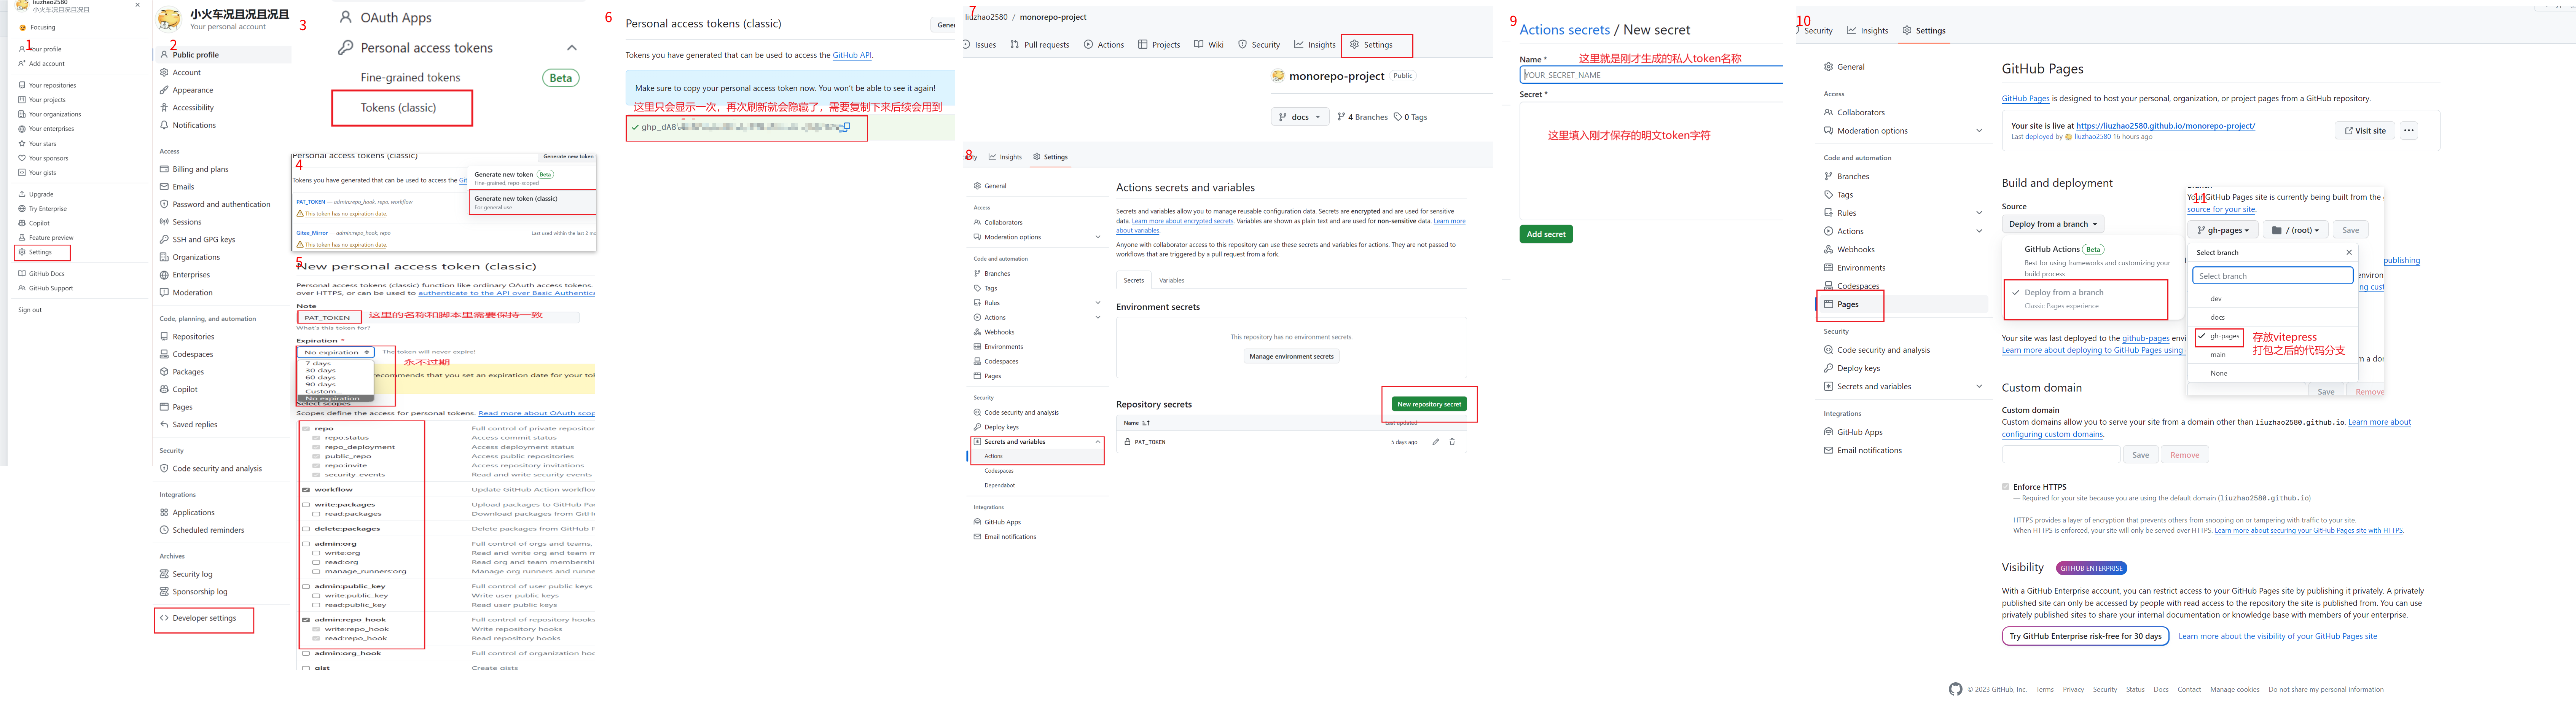Open Appearance paintbrush settings item
The height and width of the screenshot is (707, 2576).
point(187,90)
